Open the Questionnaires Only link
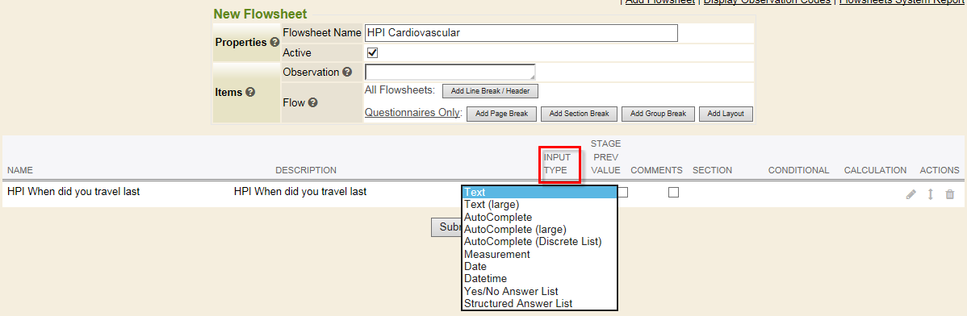This screenshot has height=316, width=967. [x=412, y=113]
